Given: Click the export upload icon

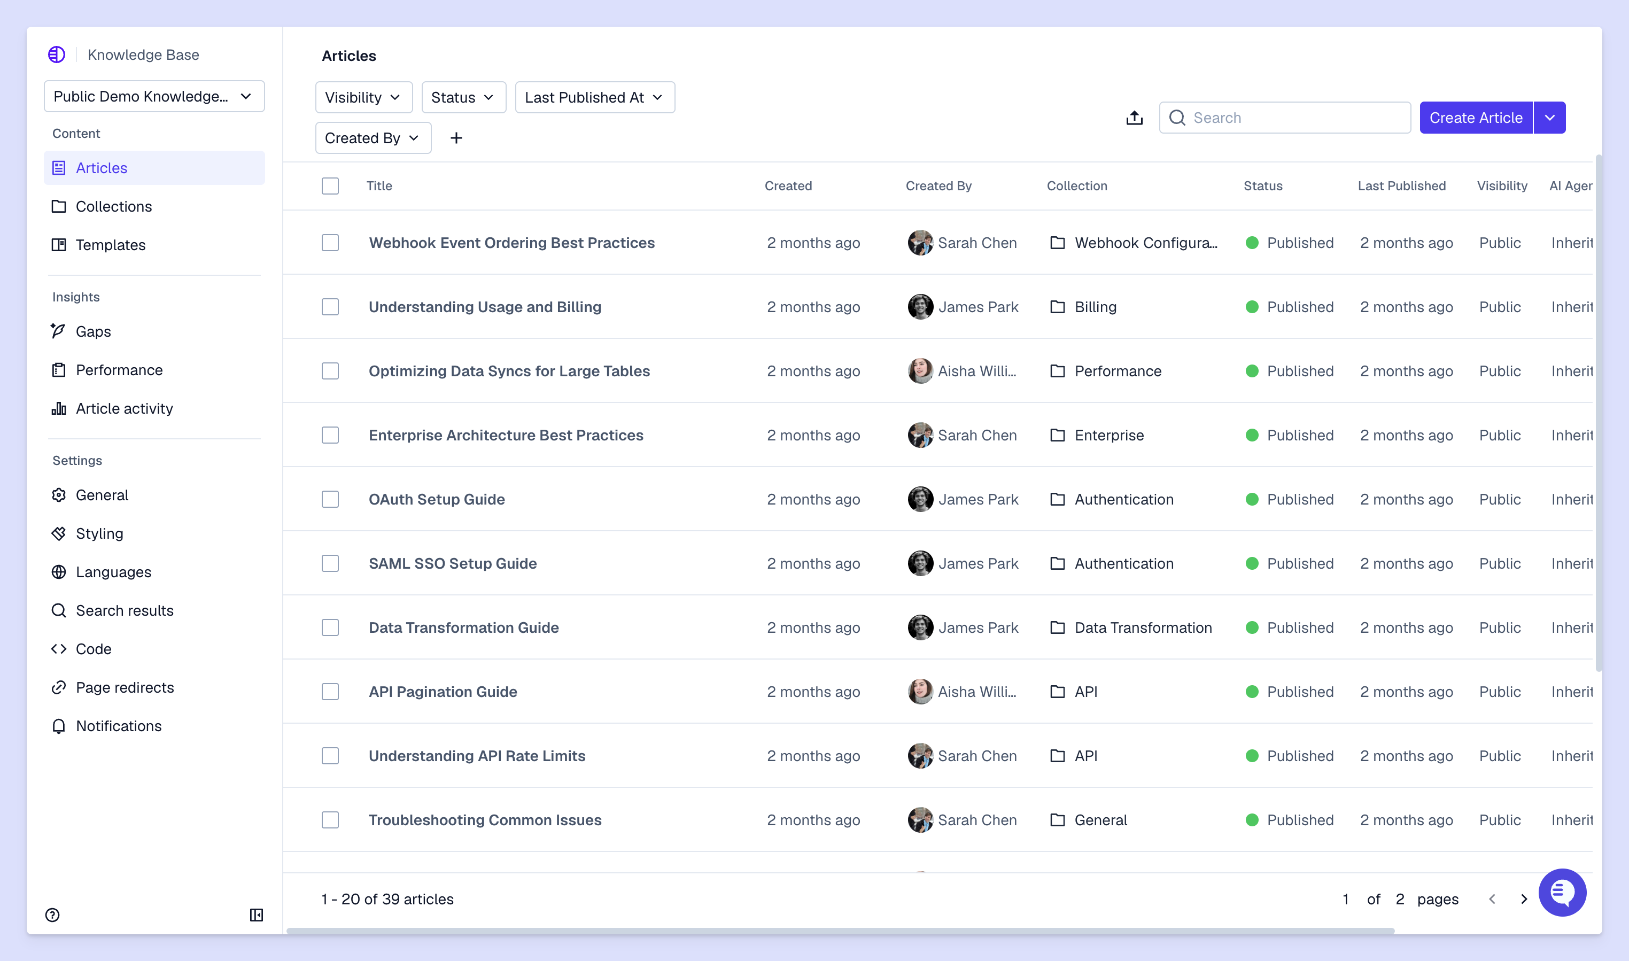Looking at the screenshot, I should tap(1134, 118).
